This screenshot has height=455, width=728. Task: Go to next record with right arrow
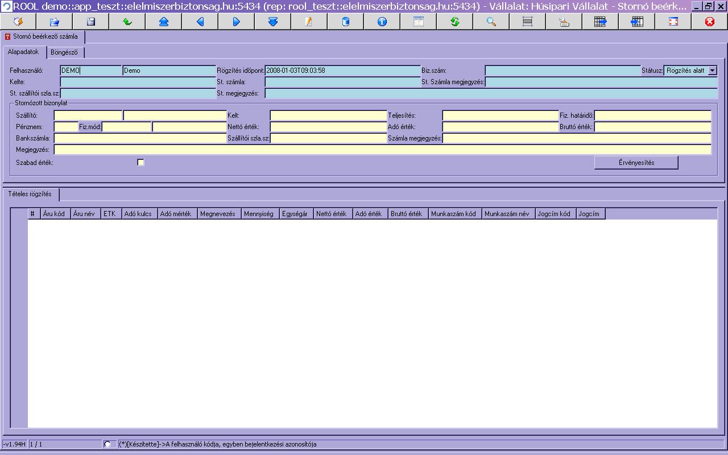(237, 22)
